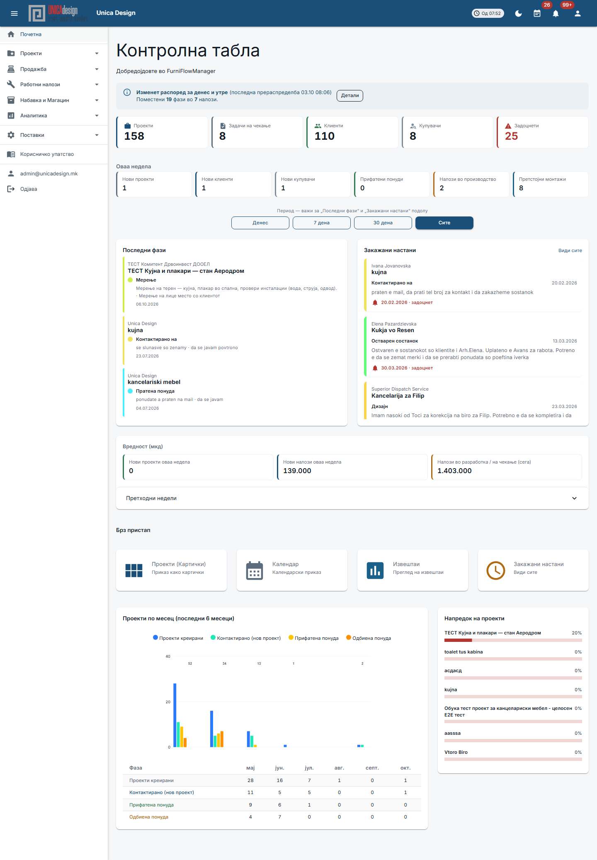Toggle Проекти креирани chart legend
597x860 pixels.
pos(178,638)
